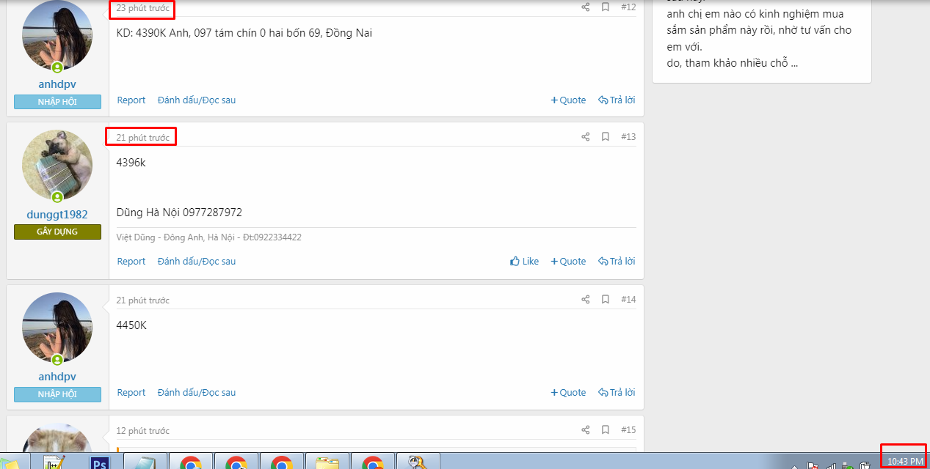
Task: Click the share icon on post #14
Action: click(x=585, y=300)
